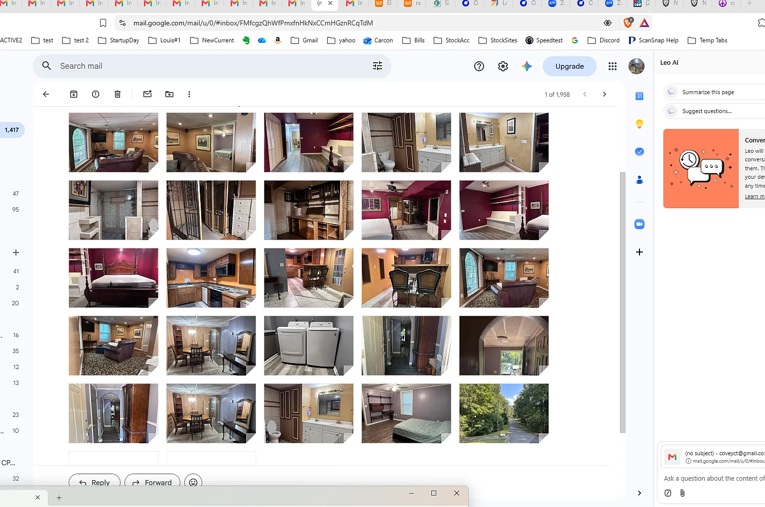Open washer and dryer photo attachment
The image size is (765, 507).
[309, 346]
